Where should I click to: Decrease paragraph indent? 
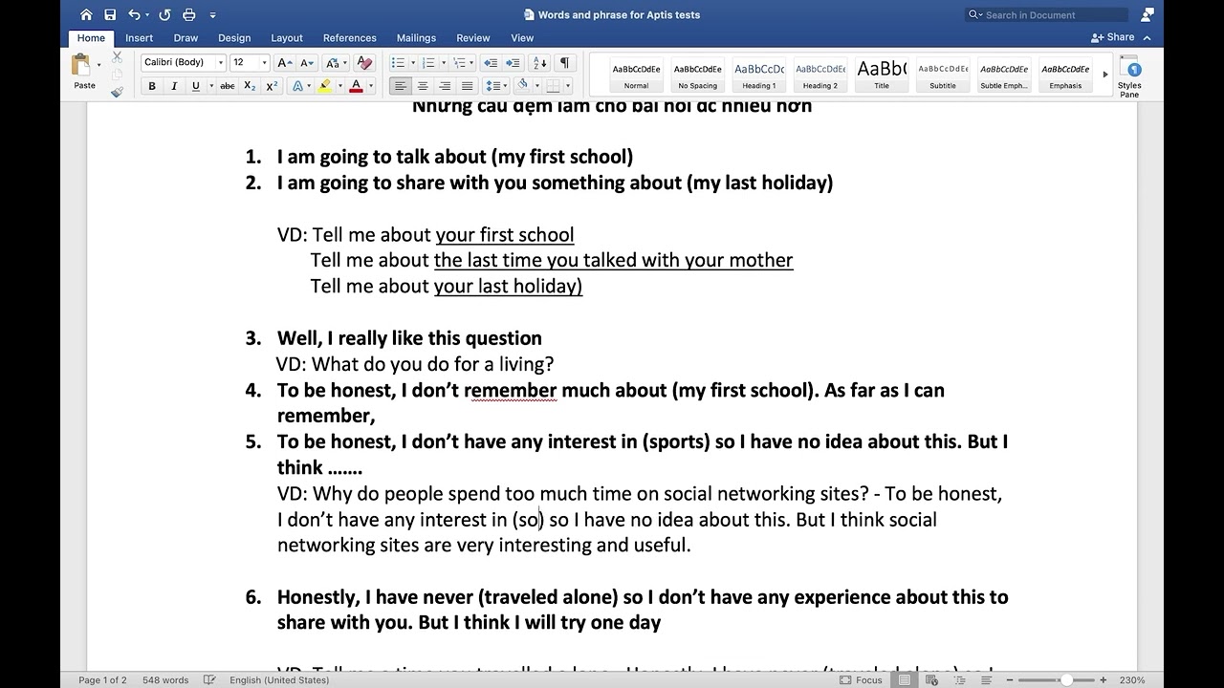(492, 62)
